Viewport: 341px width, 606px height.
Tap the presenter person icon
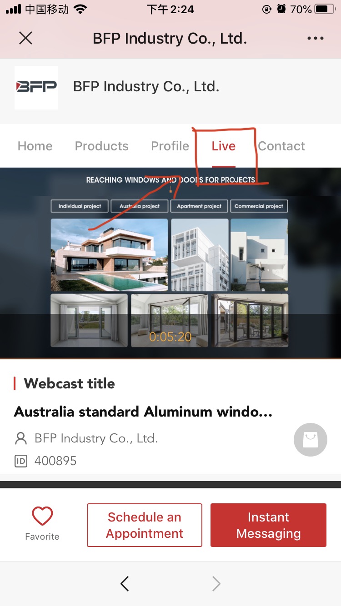21,438
